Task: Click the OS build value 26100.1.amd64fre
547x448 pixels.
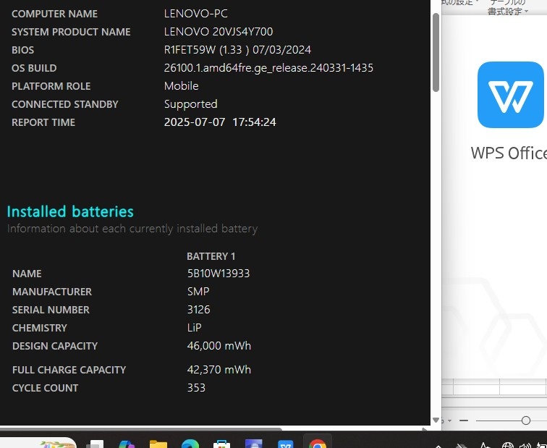Action: pyautogui.click(x=268, y=68)
